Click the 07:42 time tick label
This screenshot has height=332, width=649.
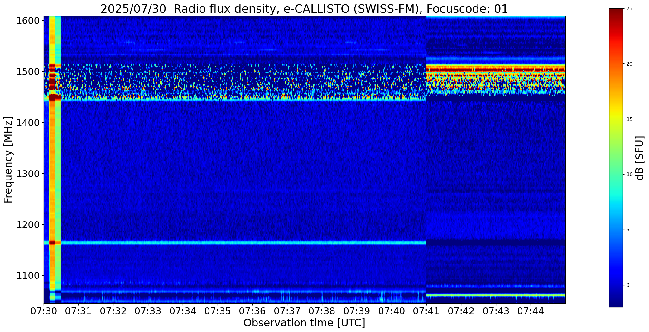point(461,311)
